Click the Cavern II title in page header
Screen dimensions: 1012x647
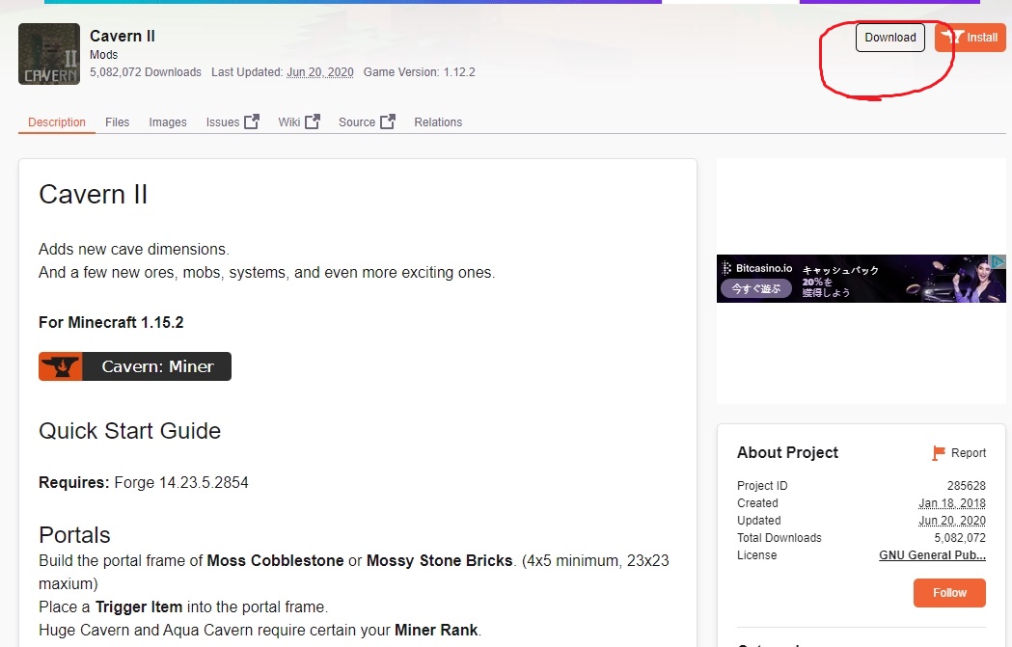[x=122, y=36]
